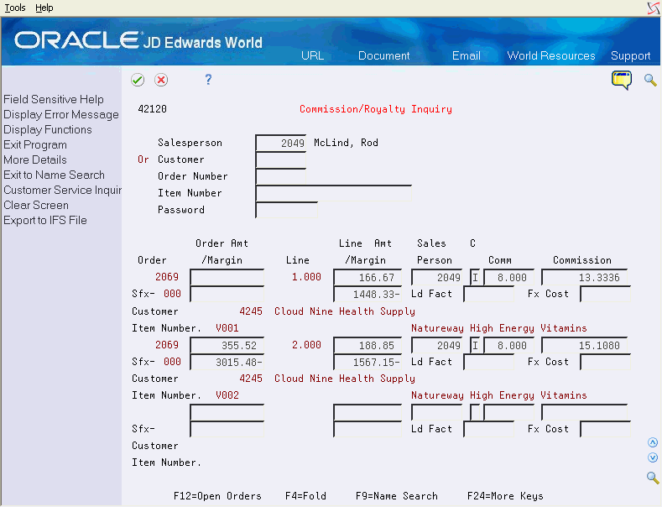Screen dimensions: 662x507
Task: Click the Password input field
Action: 287,211
